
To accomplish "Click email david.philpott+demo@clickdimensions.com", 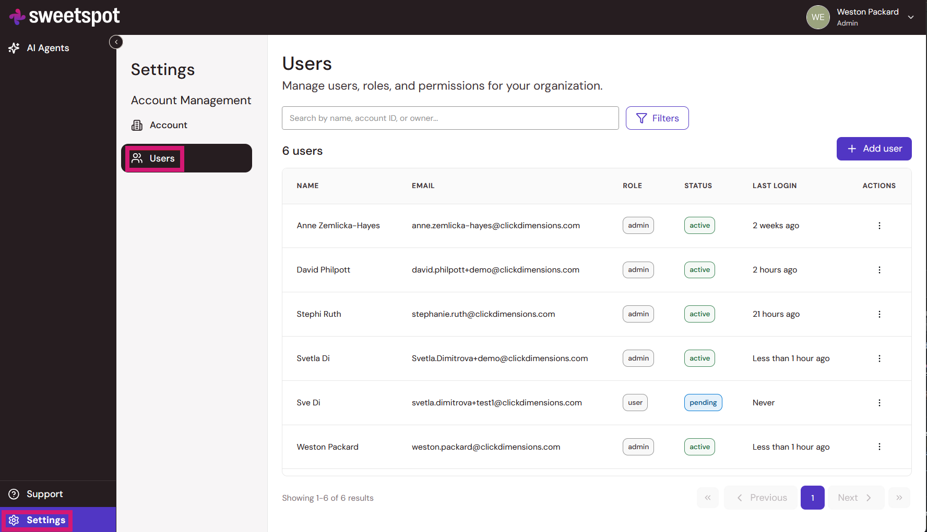I will coord(495,270).
